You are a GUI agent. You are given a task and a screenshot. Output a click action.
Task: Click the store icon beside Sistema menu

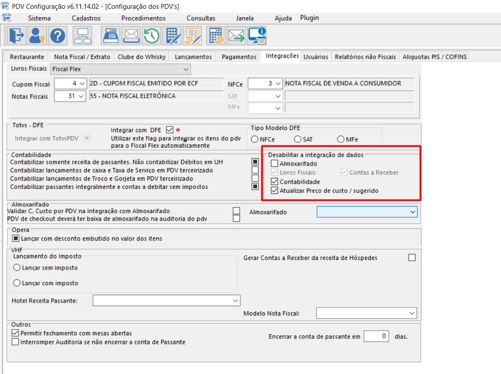click(6, 18)
